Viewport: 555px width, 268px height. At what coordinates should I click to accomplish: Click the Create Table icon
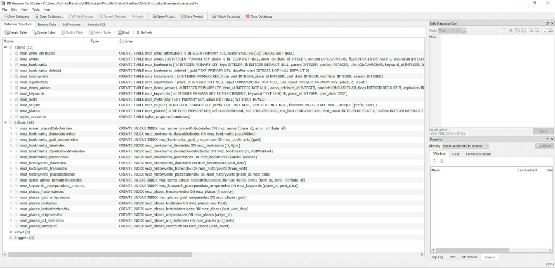6,32
